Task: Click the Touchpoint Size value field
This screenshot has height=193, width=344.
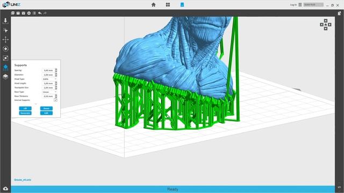Action: click(48, 87)
